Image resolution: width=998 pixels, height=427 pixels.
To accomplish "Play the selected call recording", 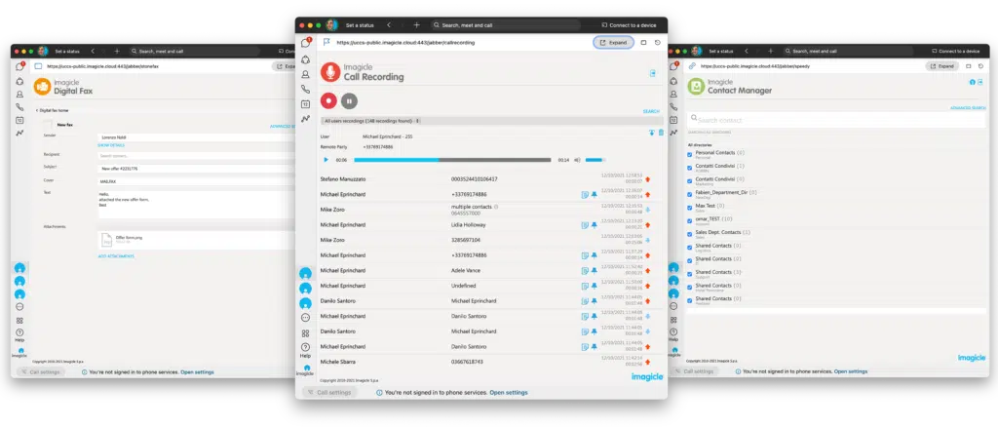I will coord(326,160).
